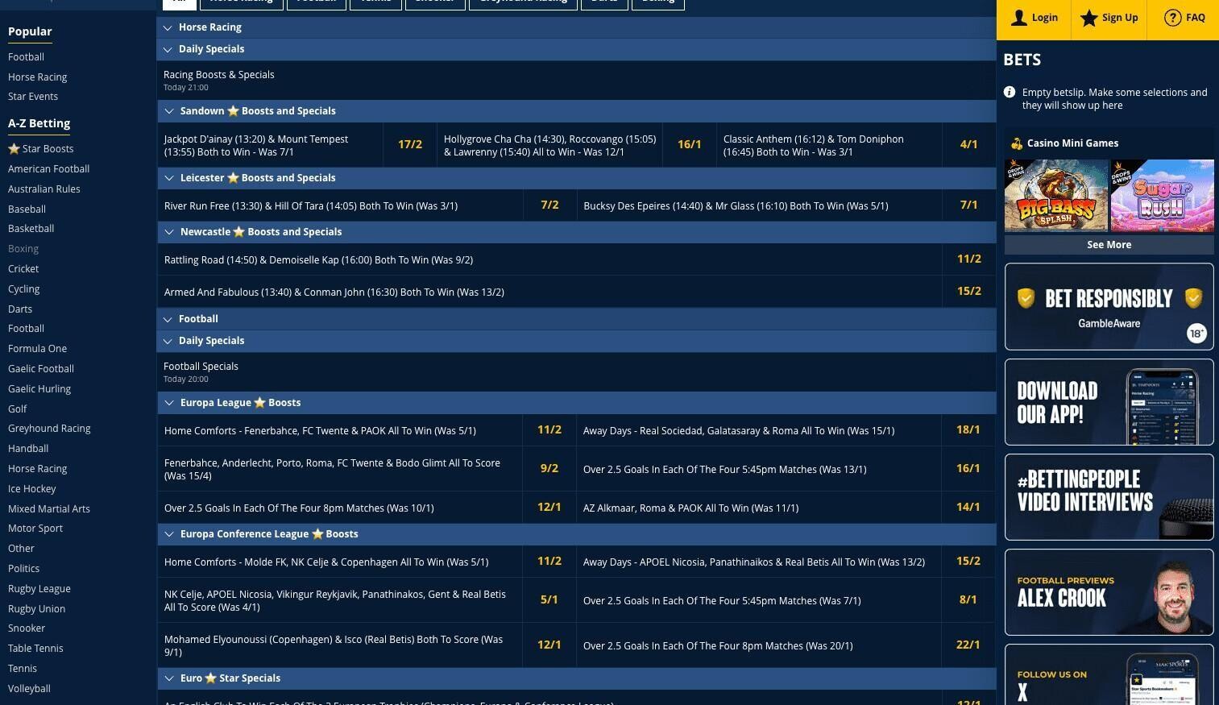Select 18/1 odds for Away Days Europa League
The height and width of the screenshot is (705, 1219).
click(x=968, y=430)
